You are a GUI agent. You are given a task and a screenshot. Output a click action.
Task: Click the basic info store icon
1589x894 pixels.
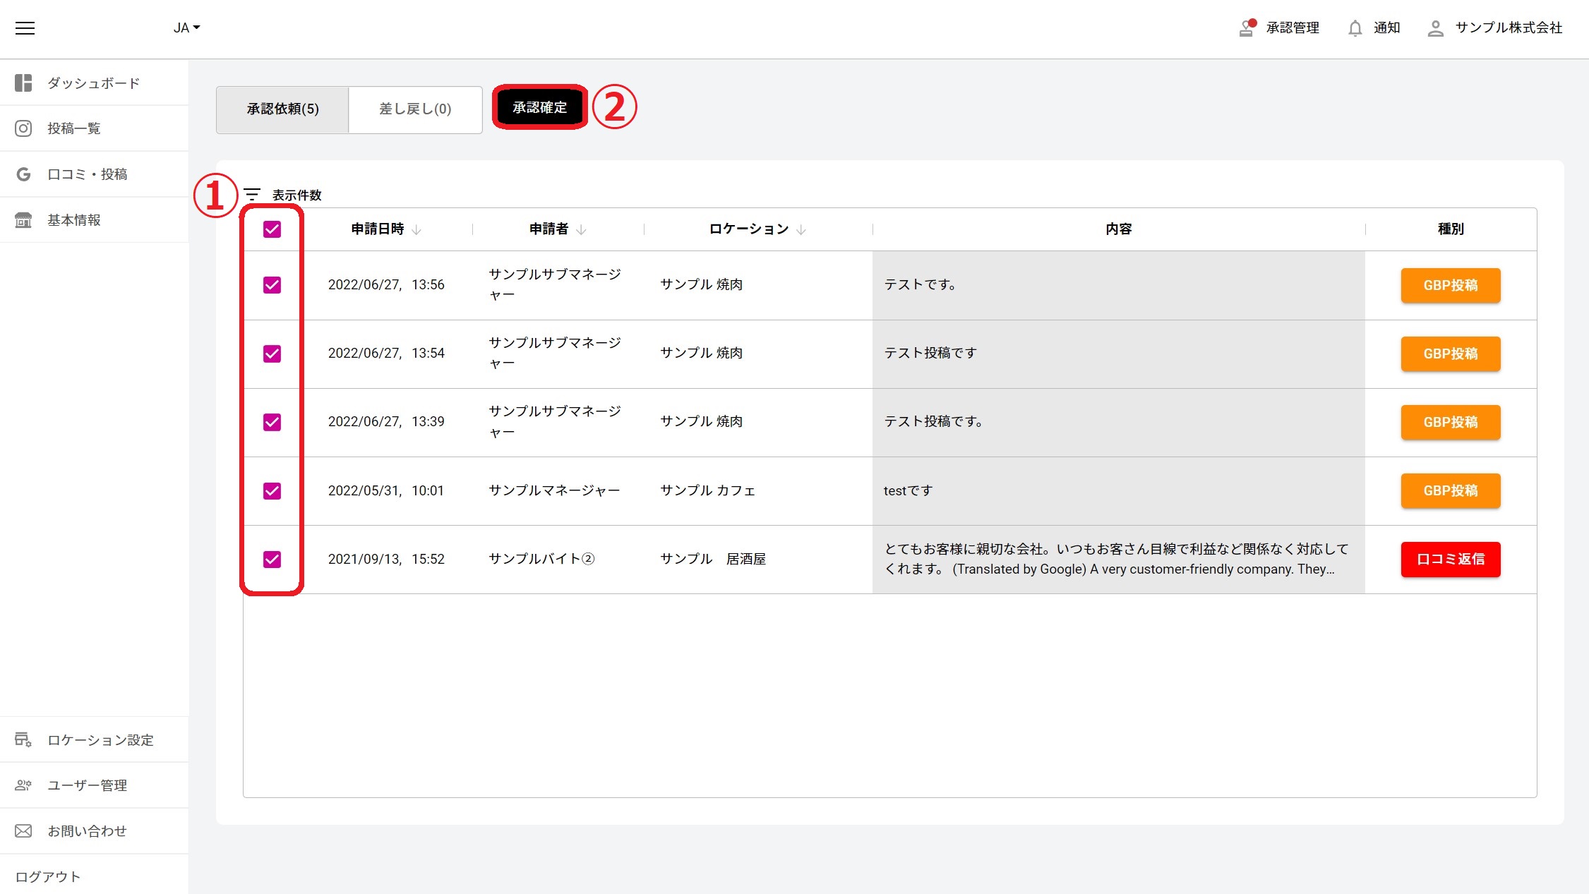point(23,220)
